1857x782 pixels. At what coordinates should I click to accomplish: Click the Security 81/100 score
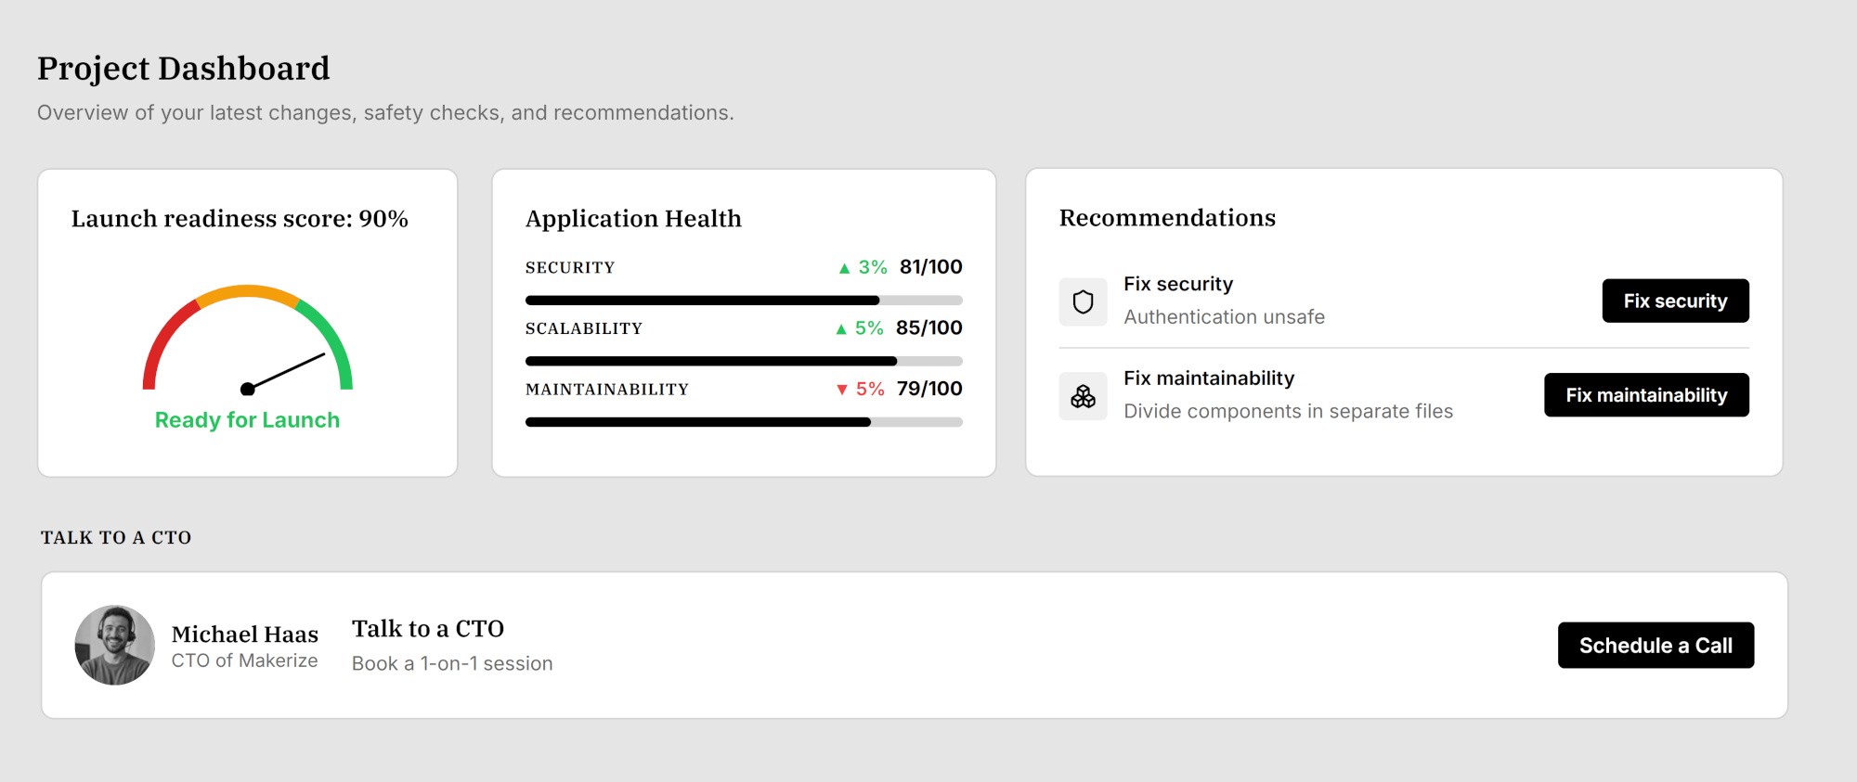click(x=930, y=267)
